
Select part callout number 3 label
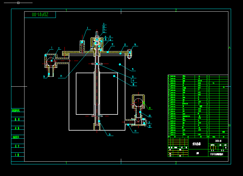pyautogui.click(x=87, y=28)
